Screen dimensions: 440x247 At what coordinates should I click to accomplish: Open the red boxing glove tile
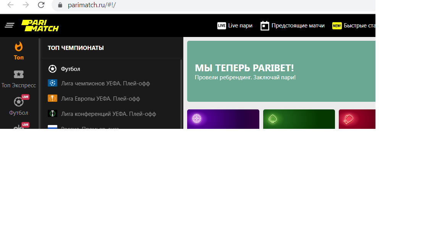pyautogui.click(x=357, y=119)
